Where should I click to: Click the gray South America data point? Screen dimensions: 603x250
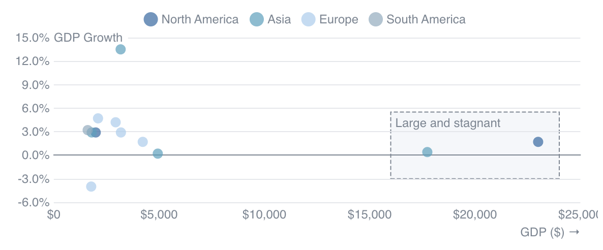click(87, 130)
